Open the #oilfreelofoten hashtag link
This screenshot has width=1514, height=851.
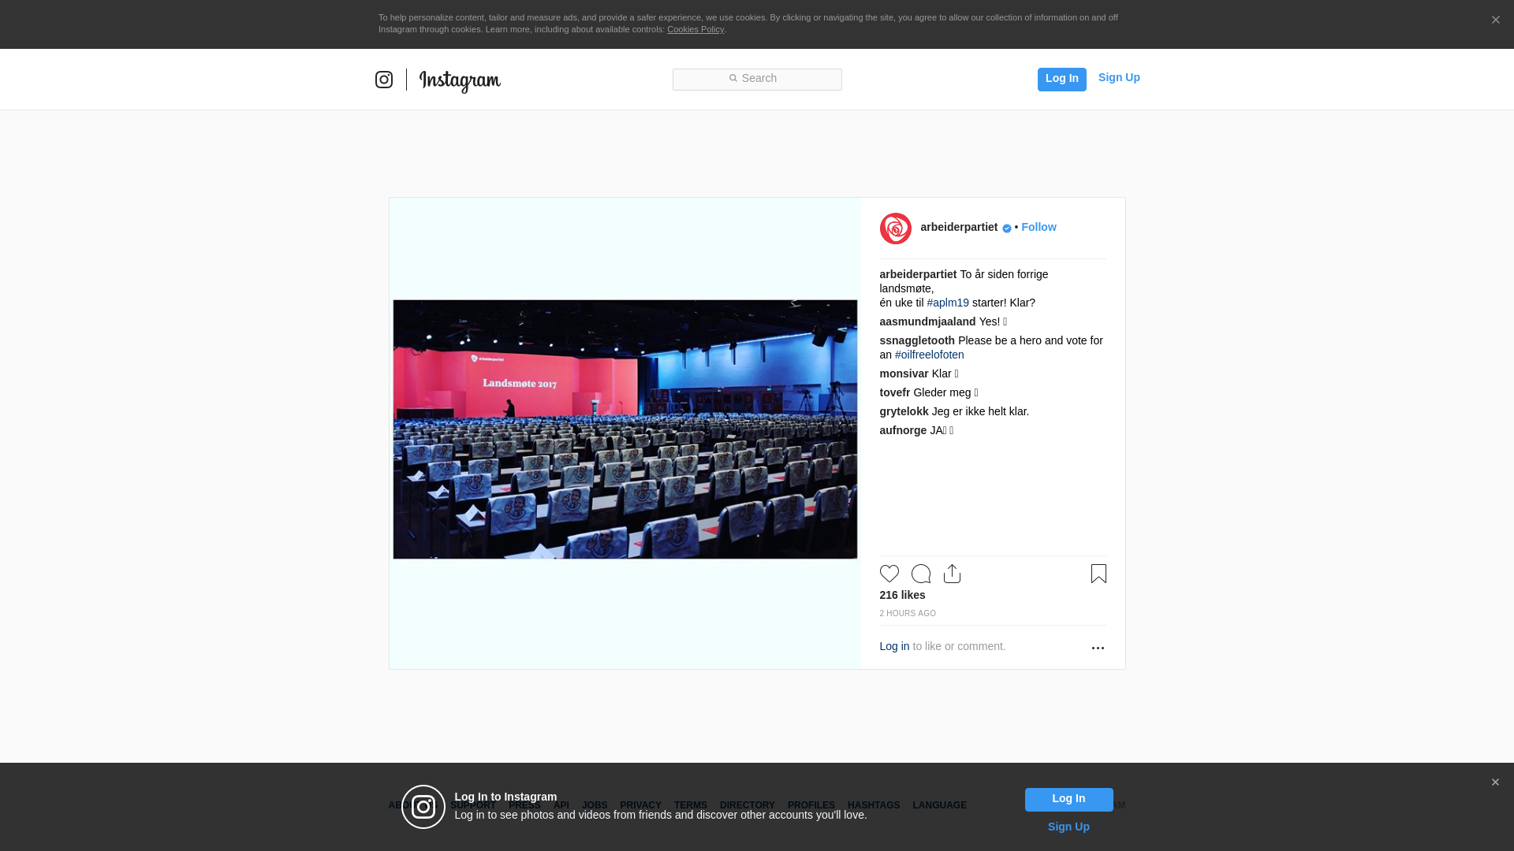pyautogui.click(x=929, y=355)
